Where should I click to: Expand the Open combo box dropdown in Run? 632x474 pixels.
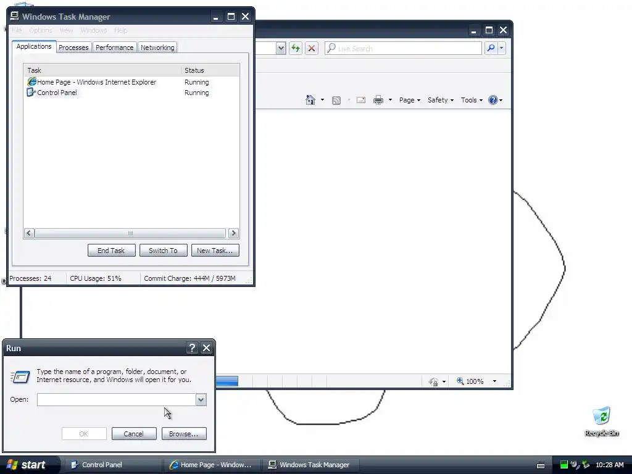click(201, 400)
